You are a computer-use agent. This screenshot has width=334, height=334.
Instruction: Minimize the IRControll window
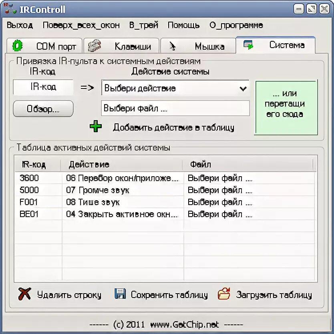(x=299, y=9)
